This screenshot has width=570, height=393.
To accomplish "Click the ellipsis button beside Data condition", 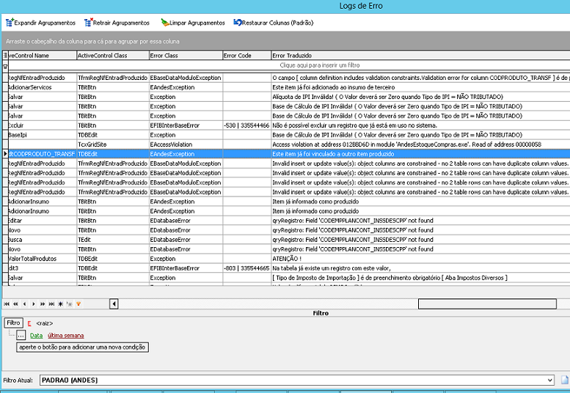I will [21, 335].
